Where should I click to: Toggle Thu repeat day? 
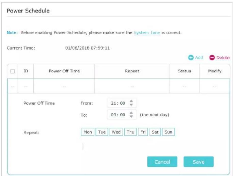click(x=130, y=132)
